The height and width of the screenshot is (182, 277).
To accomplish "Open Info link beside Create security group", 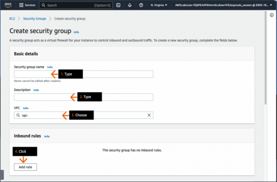I will click(x=76, y=32).
